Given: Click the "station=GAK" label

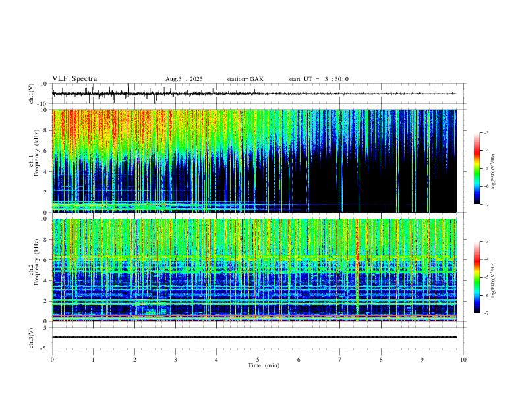Looking at the screenshot, I should [245, 79].
